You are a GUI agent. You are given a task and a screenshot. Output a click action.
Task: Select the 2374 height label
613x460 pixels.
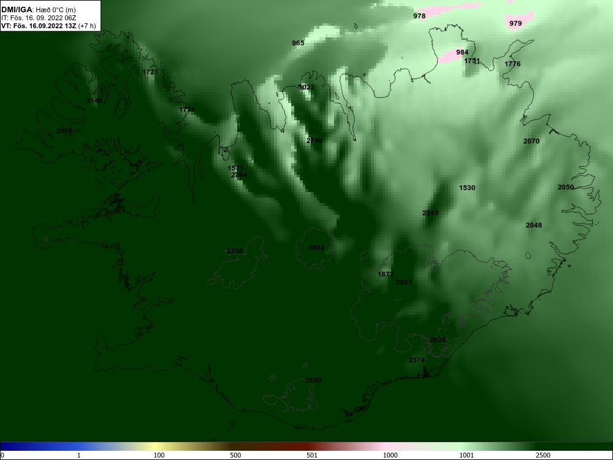417,360
